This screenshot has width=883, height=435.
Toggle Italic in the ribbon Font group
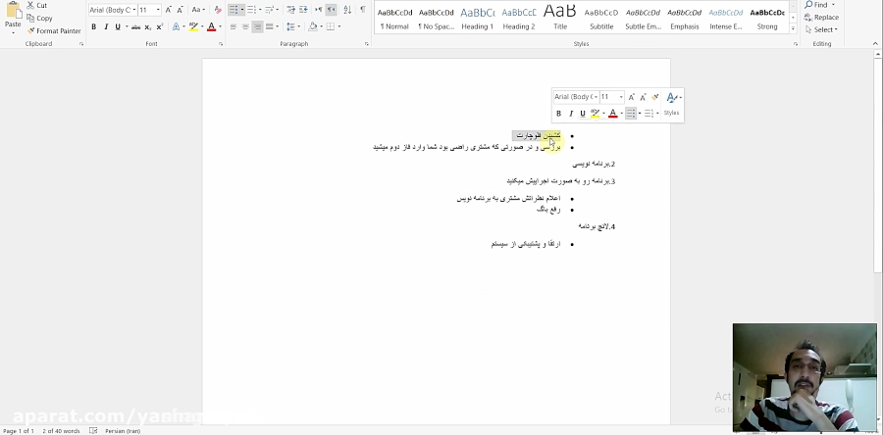[x=106, y=26]
